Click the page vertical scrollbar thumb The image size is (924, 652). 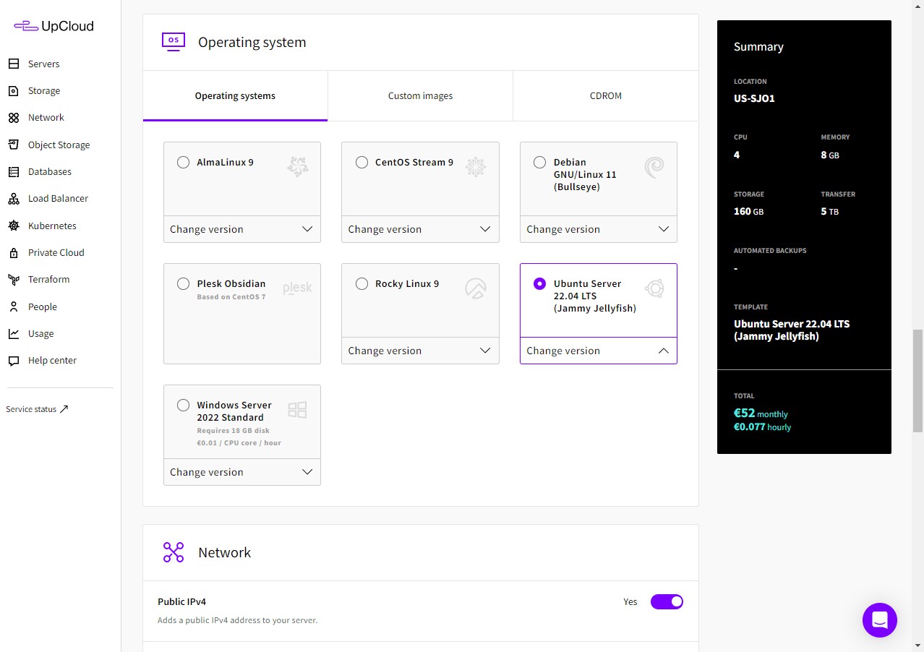[x=917, y=380]
